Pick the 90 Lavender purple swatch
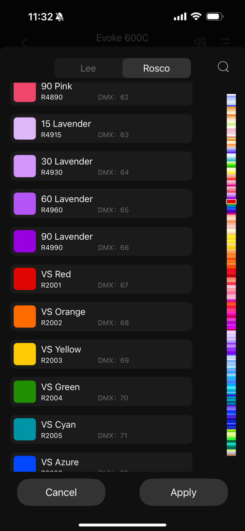 pos(25,241)
